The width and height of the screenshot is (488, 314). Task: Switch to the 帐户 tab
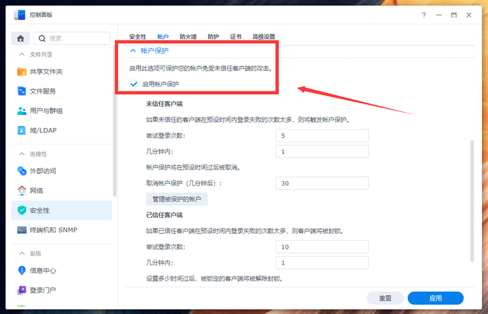pos(162,37)
